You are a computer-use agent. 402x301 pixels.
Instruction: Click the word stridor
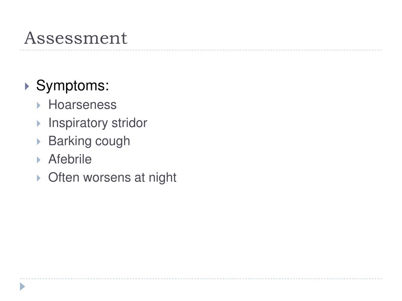[130, 123]
